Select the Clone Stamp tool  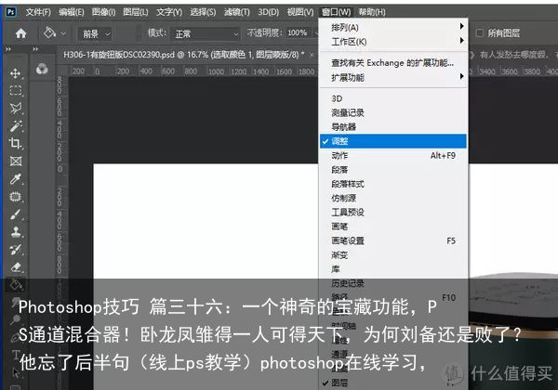pos(16,232)
